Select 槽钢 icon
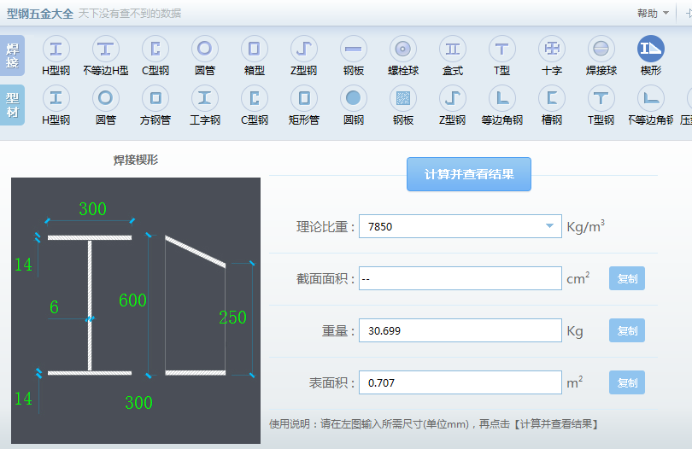This screenshot has height=449, width=692. point(552,98)
